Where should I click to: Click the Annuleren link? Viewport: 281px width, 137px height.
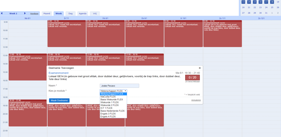point(196,100)
